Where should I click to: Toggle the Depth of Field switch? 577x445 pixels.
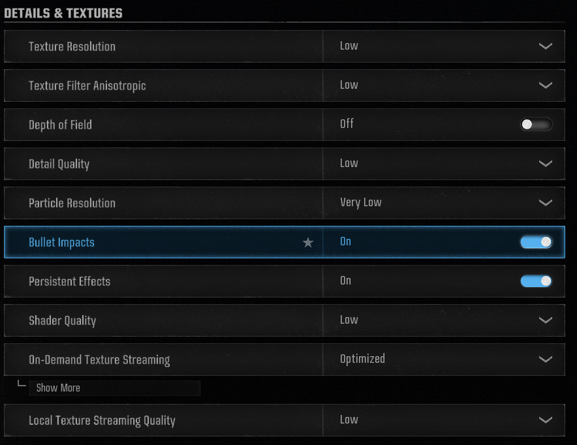click(536, 125)
